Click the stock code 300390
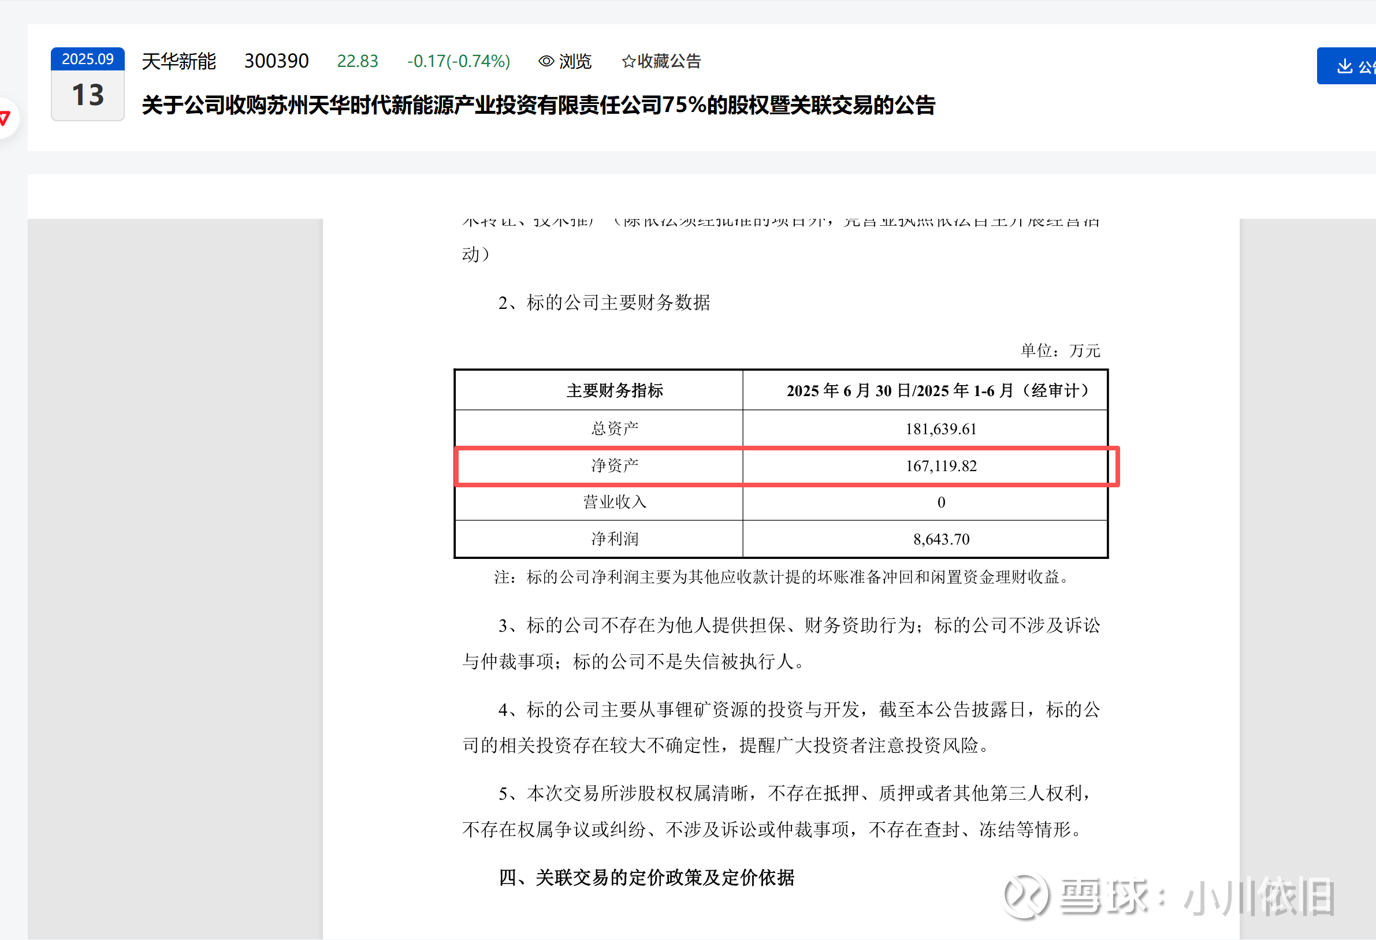 pyautogui.click(x=276, y=61)
